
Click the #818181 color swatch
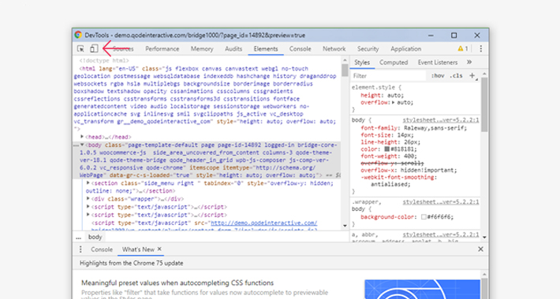coord(386,149)
